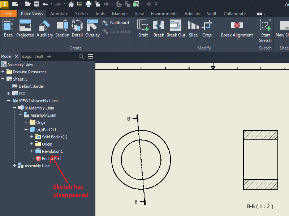The height and width of the screenshot is (216, 289).
Task: Select the Overlay view tool
Action: point(92,29)
